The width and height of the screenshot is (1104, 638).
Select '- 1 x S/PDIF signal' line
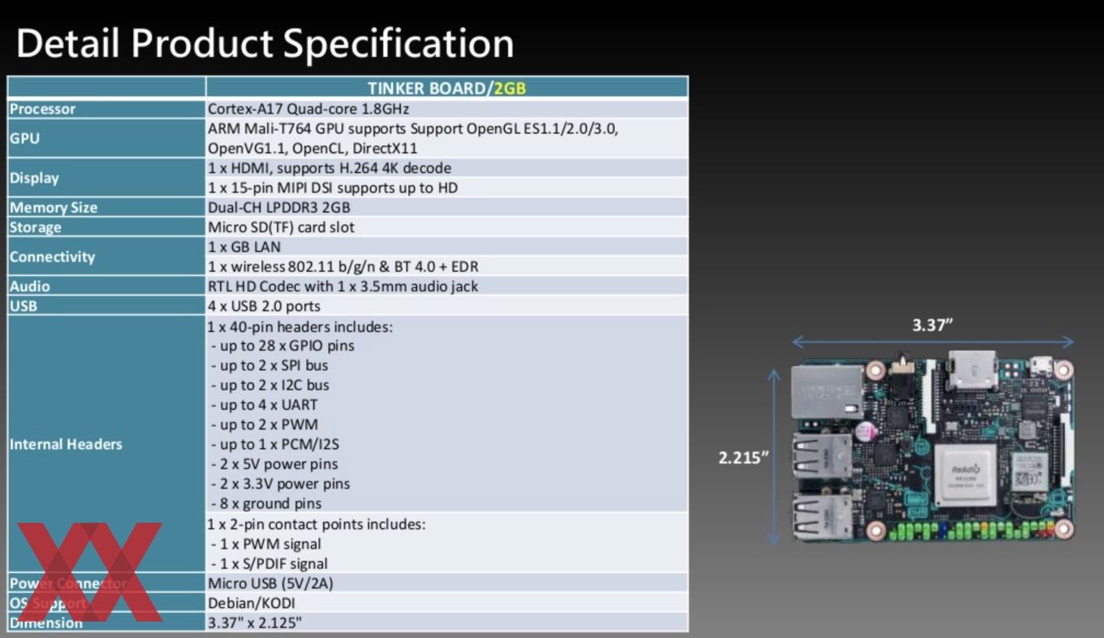269,563
